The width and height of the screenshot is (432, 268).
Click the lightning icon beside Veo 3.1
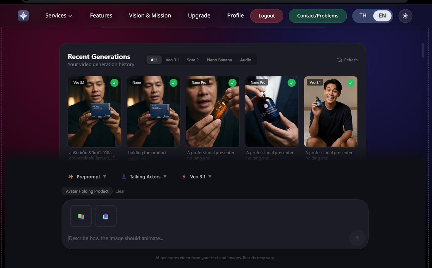(184, 176)
